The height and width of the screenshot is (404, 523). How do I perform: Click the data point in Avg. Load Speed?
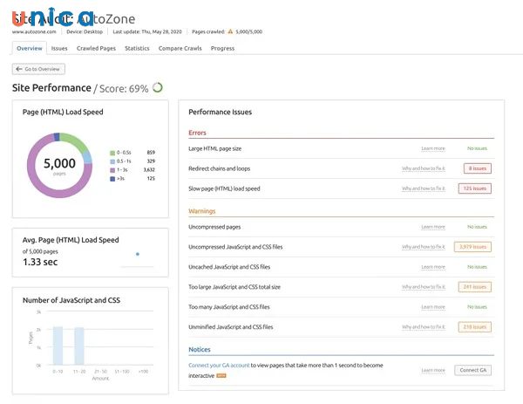point(137,254)
